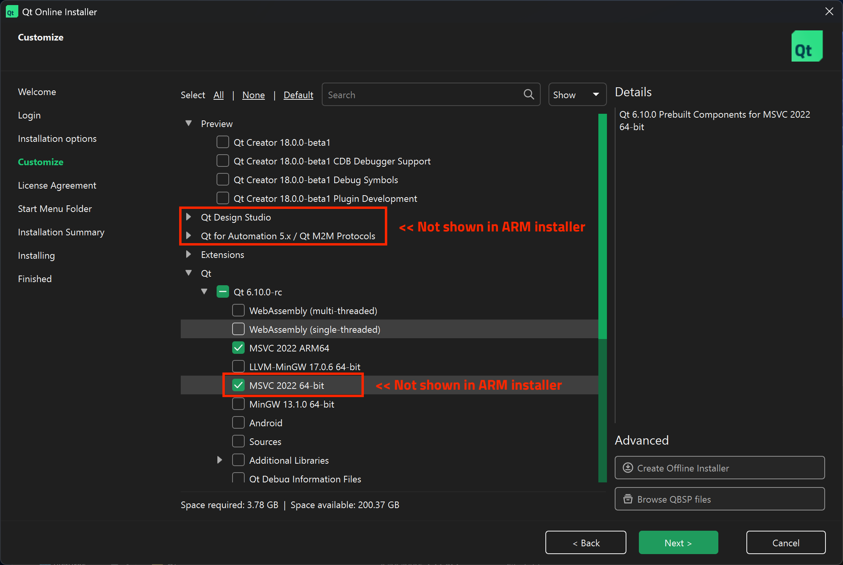
Task: Enable WebAssembly (multi-threaded) checkbox
Action: pyautogui.click(x=238, y=310)
